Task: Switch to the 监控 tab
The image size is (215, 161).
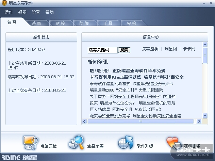Action: click(x=60, y=23)
